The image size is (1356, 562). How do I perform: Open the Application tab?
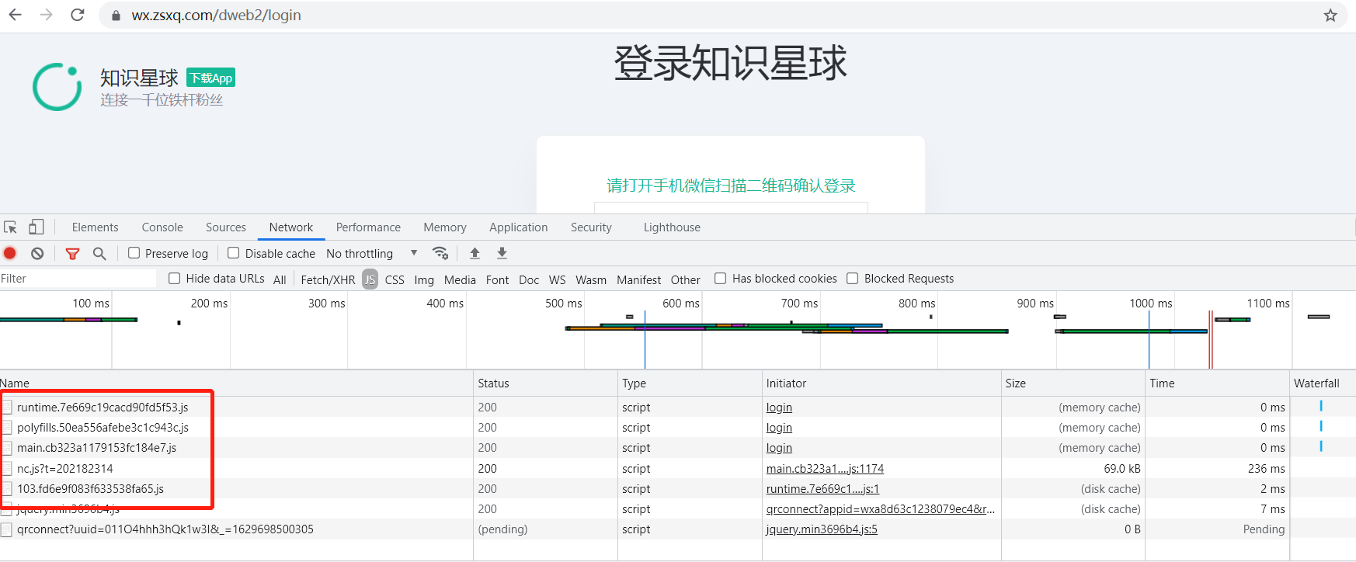(519, 227)
